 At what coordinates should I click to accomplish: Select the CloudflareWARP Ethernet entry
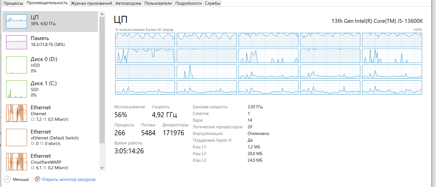click(x=50, y=162)
